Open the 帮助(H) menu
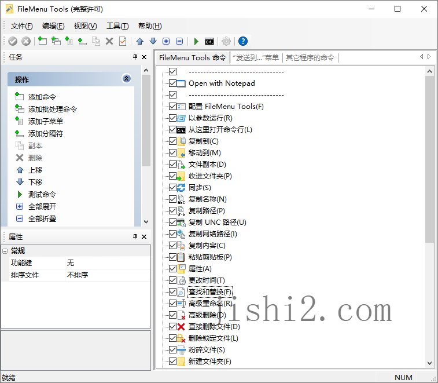The width and height of the screenshot is (438, 383). [x=150, y=26]
